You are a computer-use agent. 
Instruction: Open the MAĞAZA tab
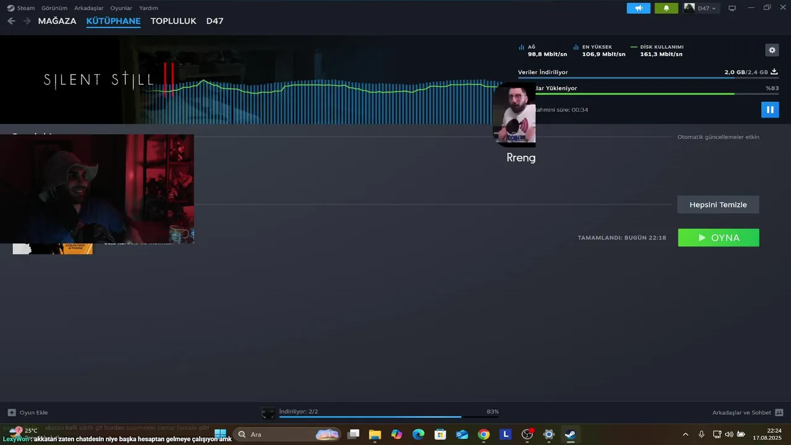(57, 21)
